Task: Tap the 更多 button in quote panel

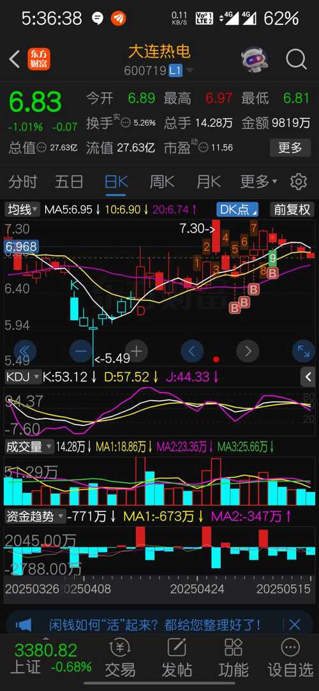Action: tap(290, 147)
